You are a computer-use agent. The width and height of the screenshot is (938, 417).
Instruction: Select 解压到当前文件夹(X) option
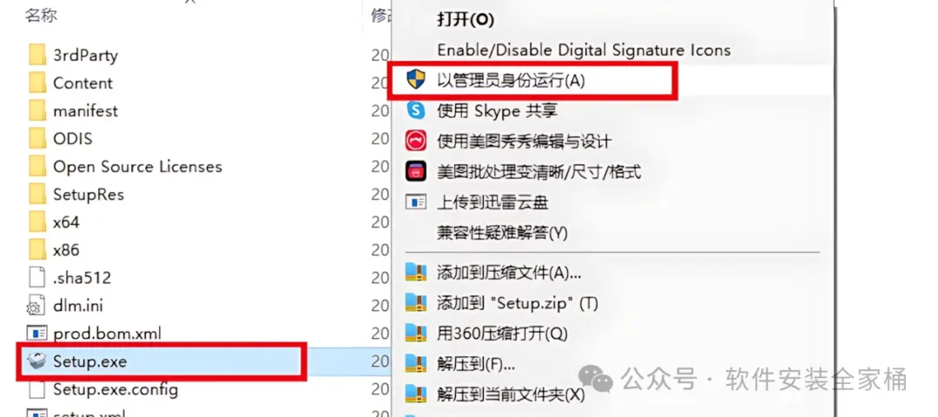pyautogui.click(x=511, y=394)
